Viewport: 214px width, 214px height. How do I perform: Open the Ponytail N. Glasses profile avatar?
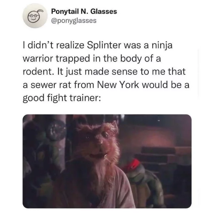click(x=35, y=16)
